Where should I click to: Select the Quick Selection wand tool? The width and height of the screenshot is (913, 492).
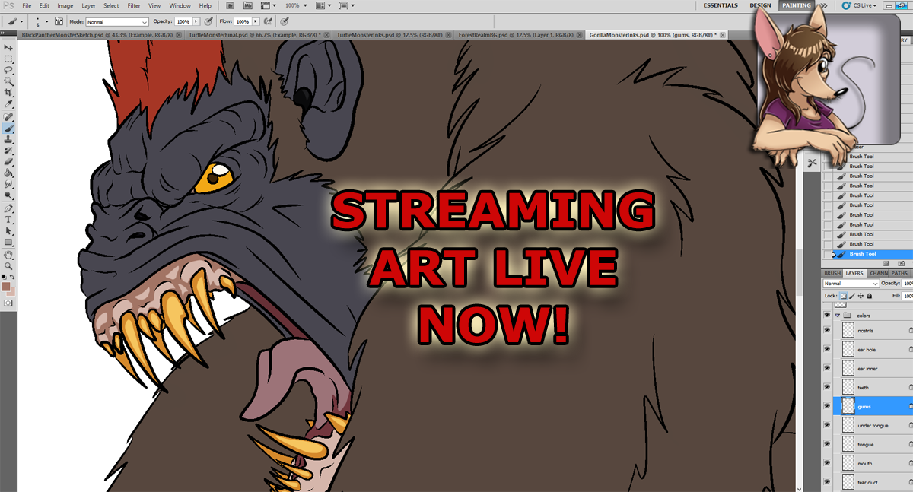8,81
